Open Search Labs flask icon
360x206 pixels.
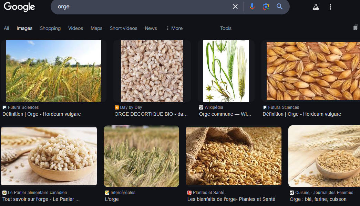(x=316, y=7)
